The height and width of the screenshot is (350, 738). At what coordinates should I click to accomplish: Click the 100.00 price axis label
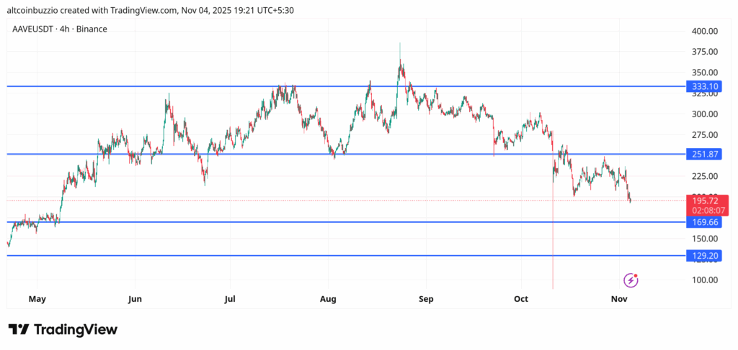pyautogui.click(x=703, y=280)
